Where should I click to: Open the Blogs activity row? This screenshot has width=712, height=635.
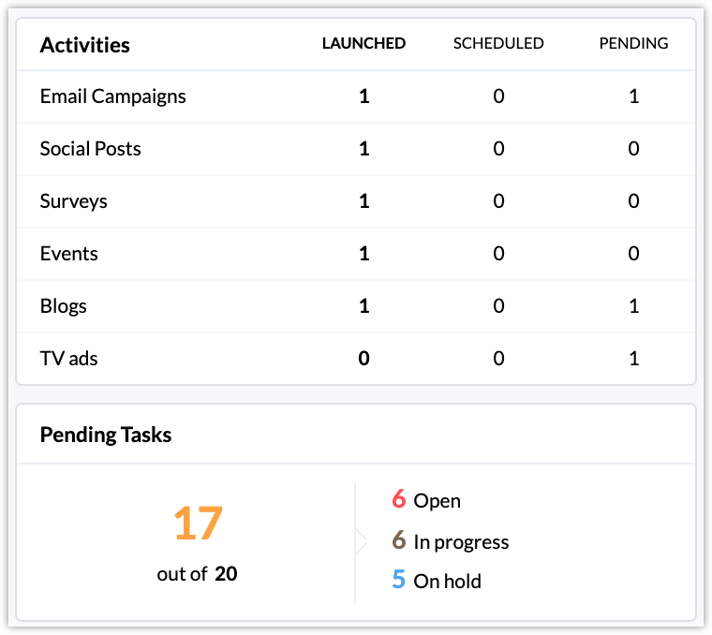63,306
